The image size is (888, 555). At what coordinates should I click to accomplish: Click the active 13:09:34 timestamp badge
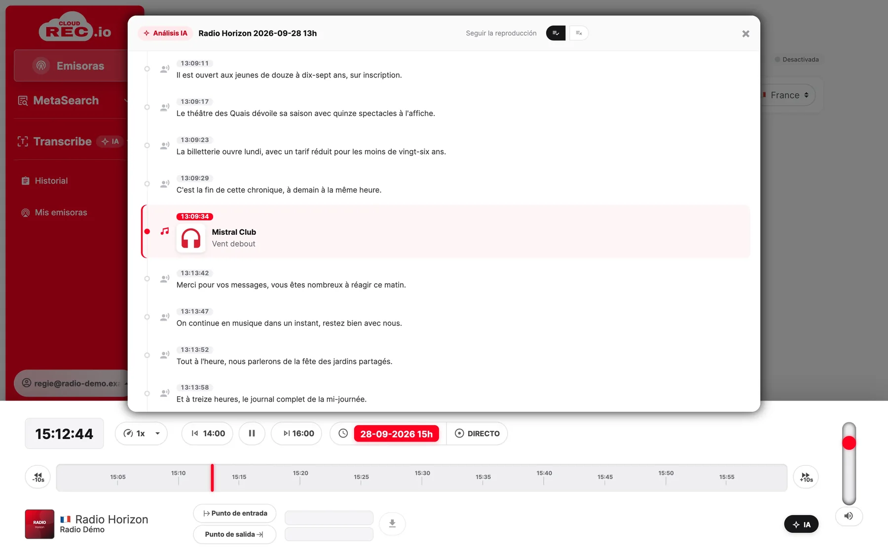click(x=195, y=217)
